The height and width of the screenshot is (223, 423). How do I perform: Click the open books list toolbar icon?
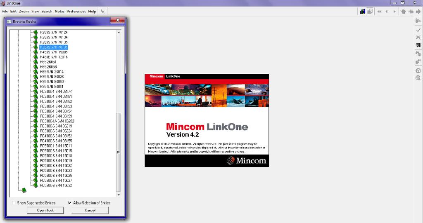(370, 11)
